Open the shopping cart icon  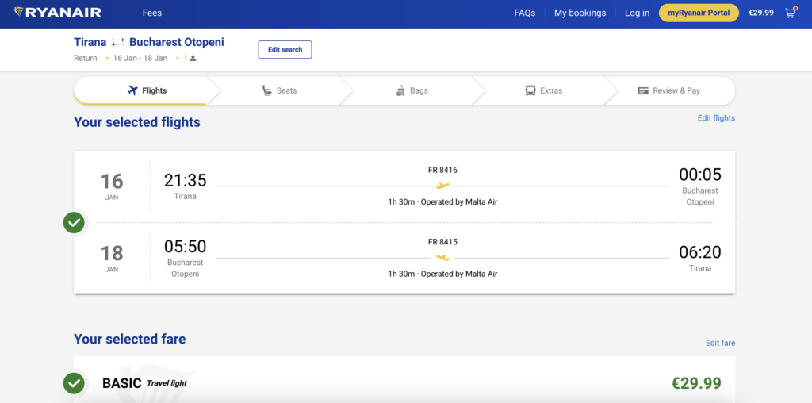(790, 13)
